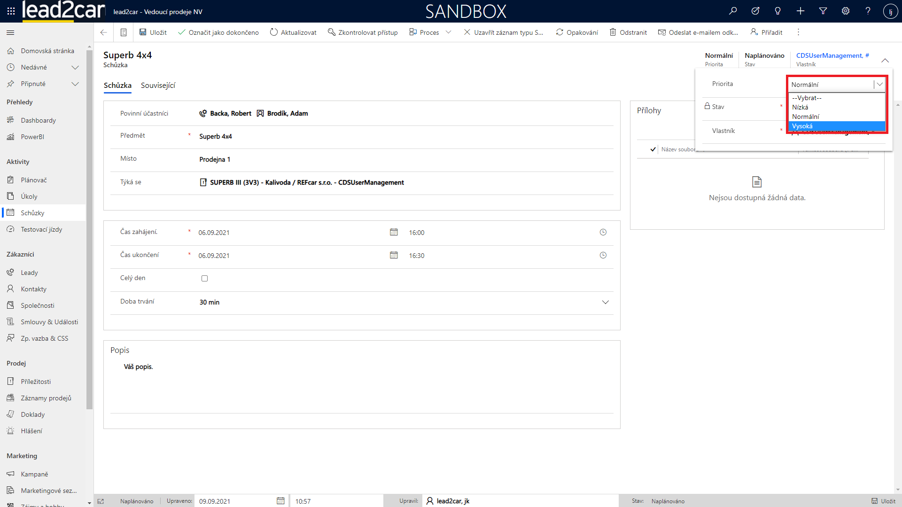This screenshot has width=902, height=507.
Task: Open the Proces dropdown chevron
Action: tap(448, 32)
